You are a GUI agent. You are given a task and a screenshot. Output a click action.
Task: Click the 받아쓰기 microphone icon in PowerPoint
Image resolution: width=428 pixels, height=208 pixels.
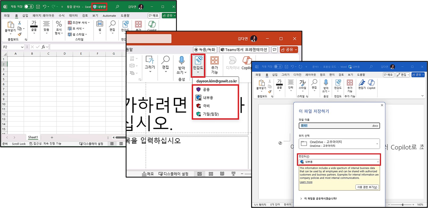coord(182,61)
